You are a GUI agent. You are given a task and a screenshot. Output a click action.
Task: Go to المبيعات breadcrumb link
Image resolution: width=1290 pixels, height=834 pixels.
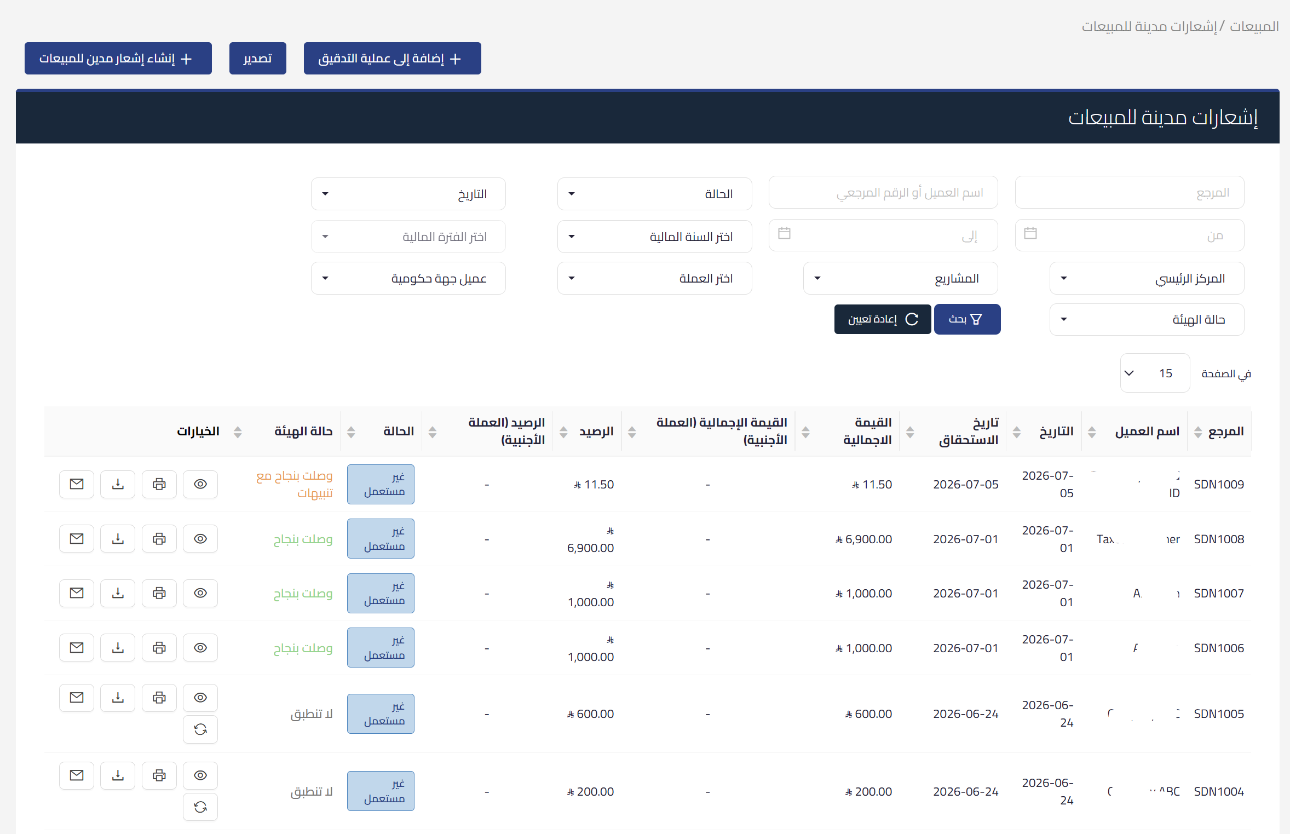(1254, 26)
